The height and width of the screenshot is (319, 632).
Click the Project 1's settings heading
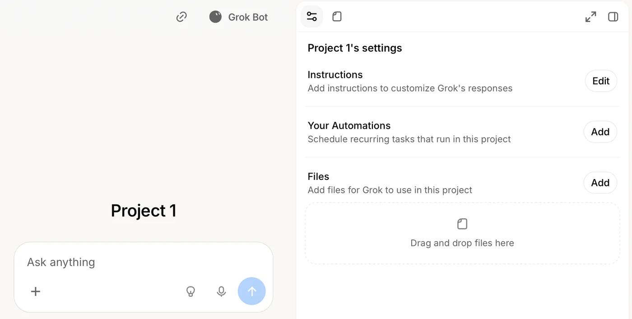pos(355,48)
